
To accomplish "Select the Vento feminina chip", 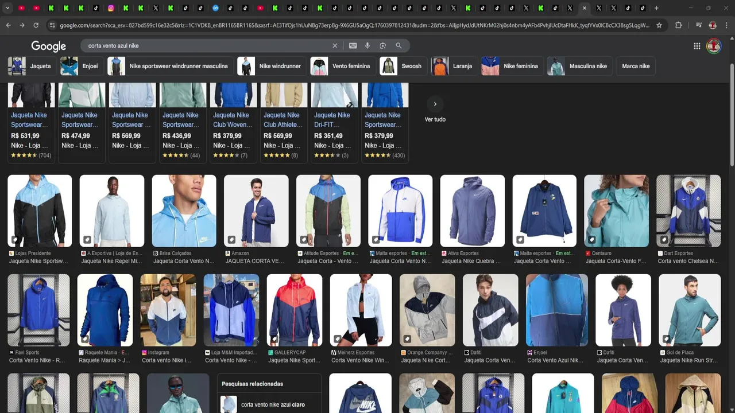I will [x=342, y=66].
